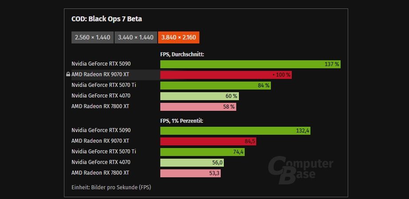Click the red RX 9070 XT 100 % bar
This screenshot has height=199, width=409.
click(226, 75)
